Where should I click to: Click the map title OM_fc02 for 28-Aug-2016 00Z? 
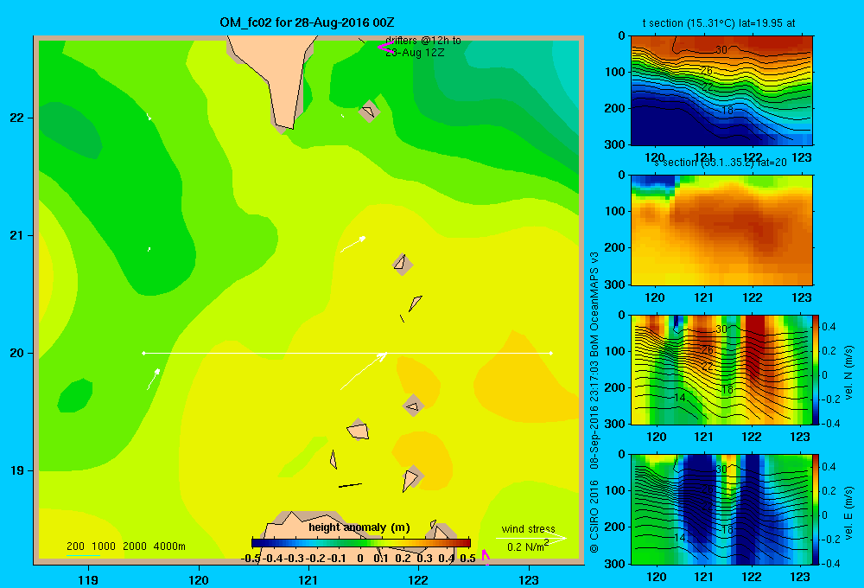(307, 22)
